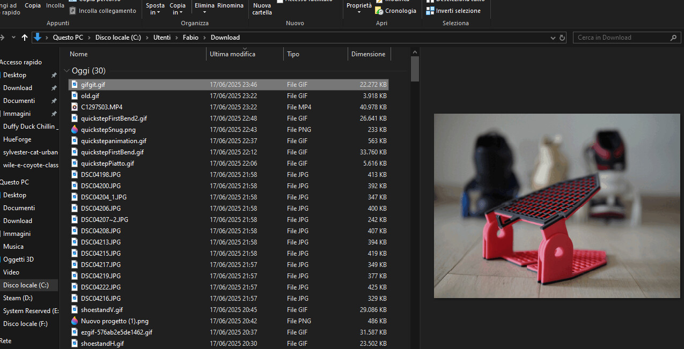Viewport: 684px width, 349px height.
Task: Click the Inverti selezione icon
Action: [x=430, y=11]
